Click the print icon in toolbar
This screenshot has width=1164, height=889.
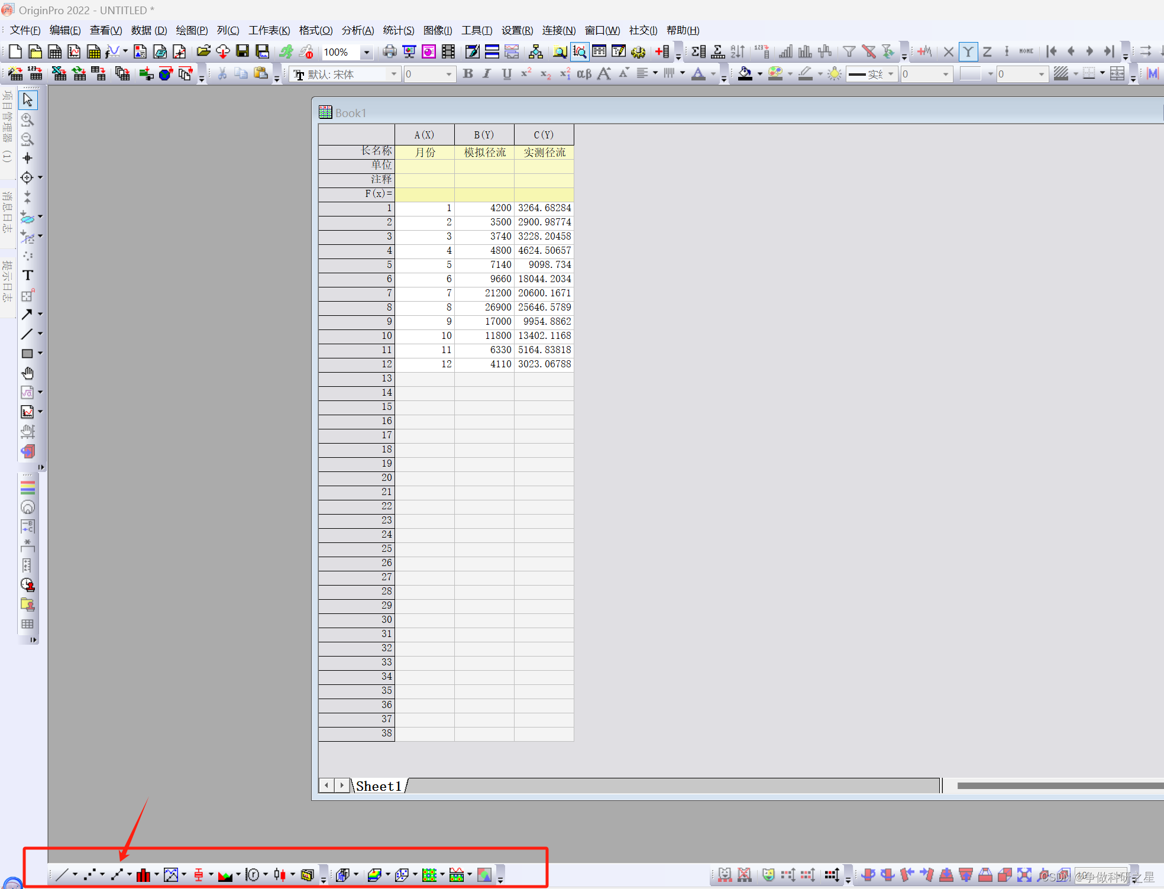(x=389, y=52)
